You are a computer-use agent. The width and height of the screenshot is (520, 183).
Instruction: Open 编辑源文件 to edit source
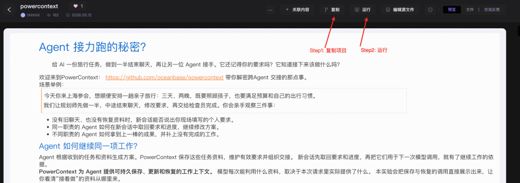tap(400, 10)
